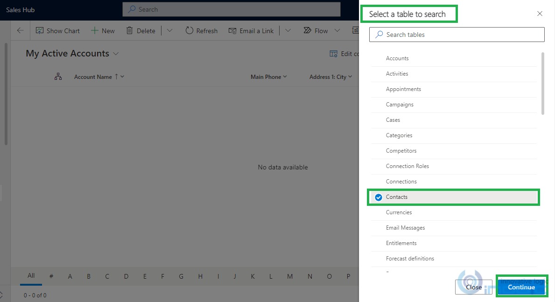Uncheck the Contacts table checkbox

[x=379, y=197]
